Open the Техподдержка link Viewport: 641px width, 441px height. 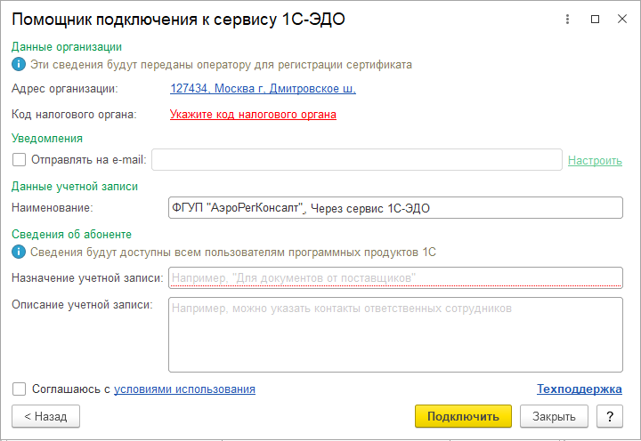click(x=579, y=389)
